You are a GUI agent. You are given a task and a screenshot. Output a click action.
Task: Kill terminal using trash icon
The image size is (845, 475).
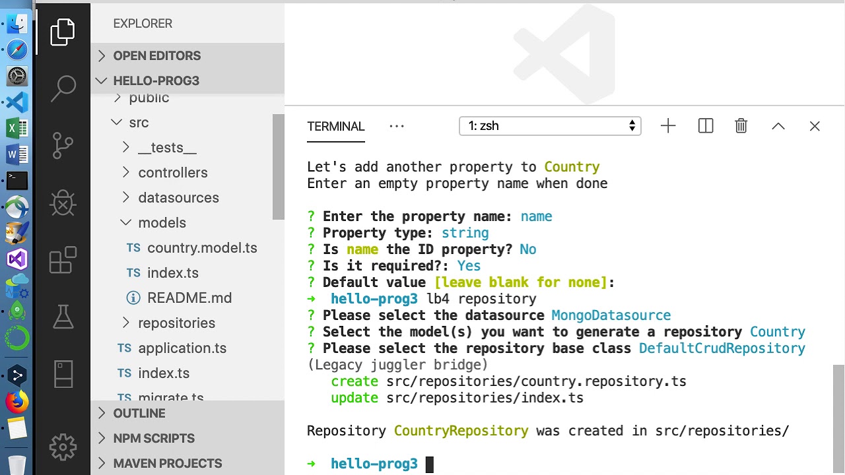[x=741, y=126]
